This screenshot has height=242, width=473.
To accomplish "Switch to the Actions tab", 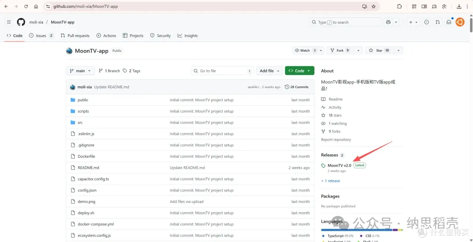I will pyautogui.click(x=106, y=36).
